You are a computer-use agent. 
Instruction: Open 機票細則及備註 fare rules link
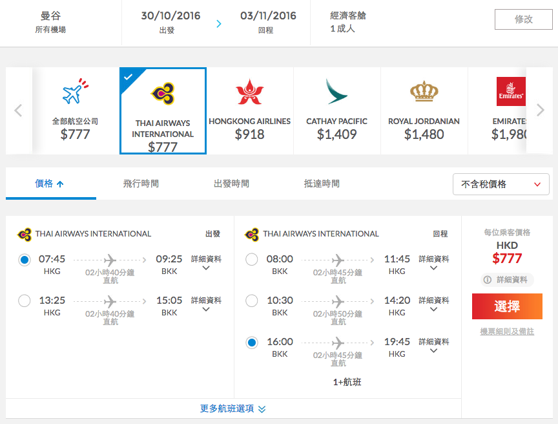point(507,332)
